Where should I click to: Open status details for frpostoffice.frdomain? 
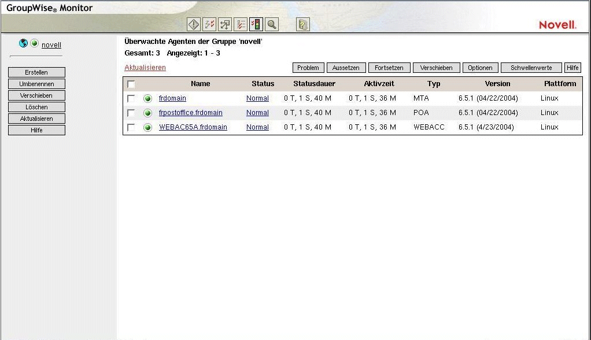(x=257, y=112)
